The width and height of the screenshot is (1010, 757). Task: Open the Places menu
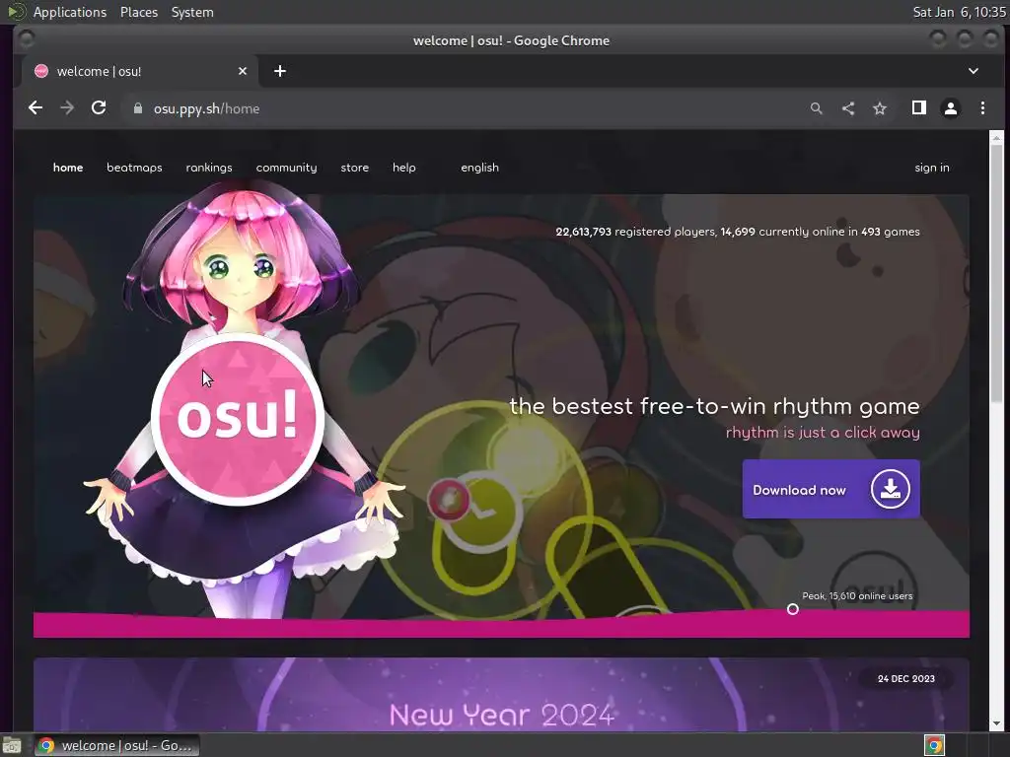point(138,12)
